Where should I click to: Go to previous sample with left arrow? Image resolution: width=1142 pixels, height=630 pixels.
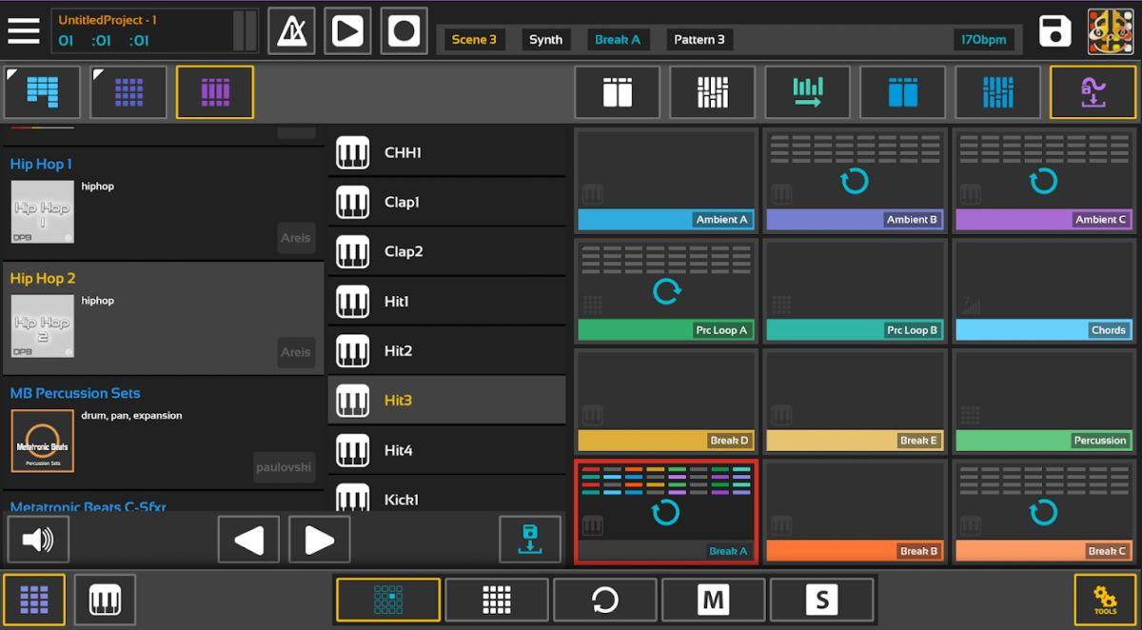[x=248, y=541]
